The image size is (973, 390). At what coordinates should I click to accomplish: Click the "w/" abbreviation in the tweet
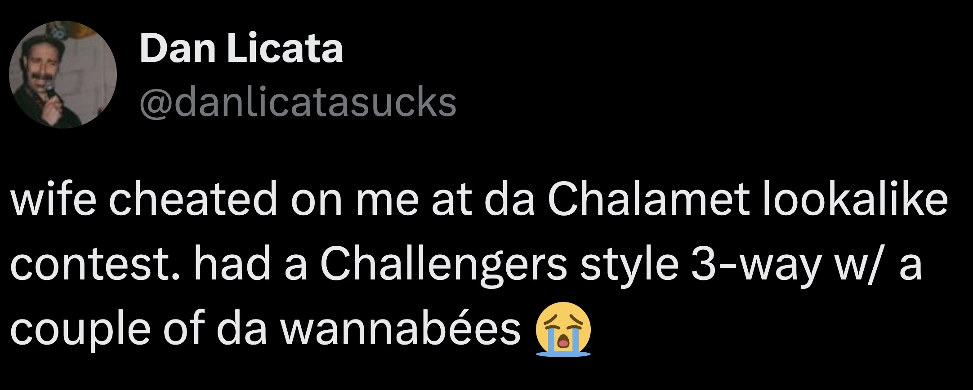click(856, 264)
